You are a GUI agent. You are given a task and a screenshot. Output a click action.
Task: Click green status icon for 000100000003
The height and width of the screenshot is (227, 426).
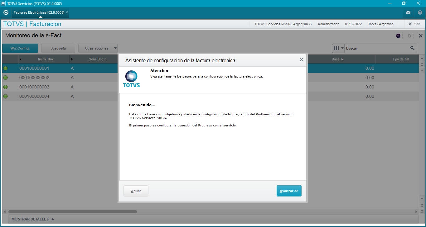[5, 87]
